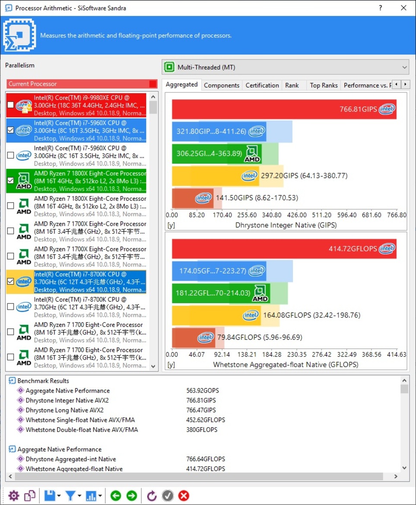
Task: Untick the checked yellow-marked Core i7-8700K checkbox
Action: 11,282
